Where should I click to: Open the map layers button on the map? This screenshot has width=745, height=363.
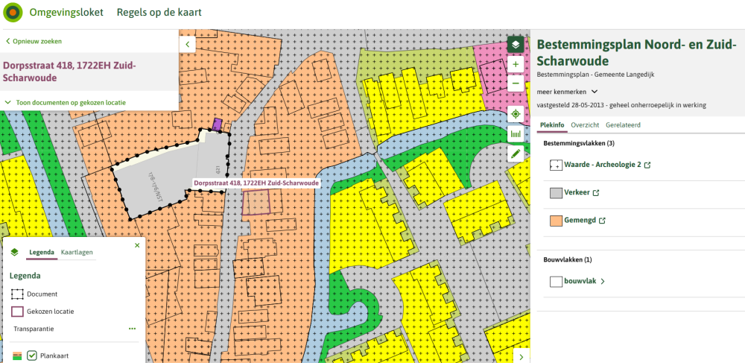click(515, 45)
